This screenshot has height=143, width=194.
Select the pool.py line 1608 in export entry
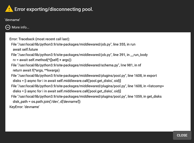pos(84,75)
